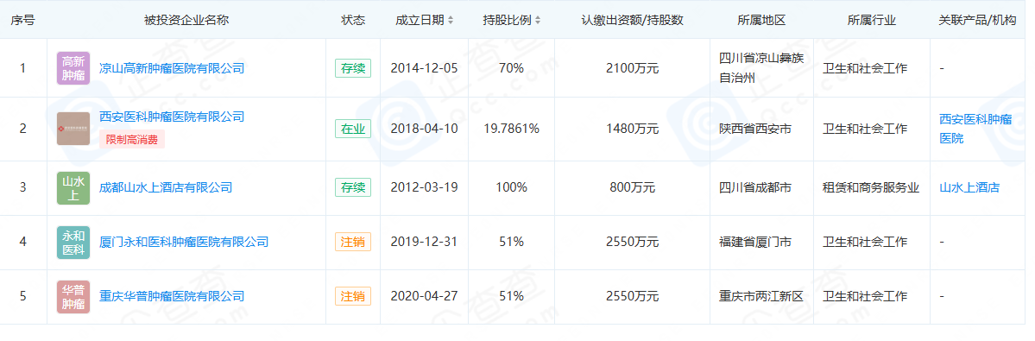Open related product 西安医科肿瘤医院 link

[x=975, y=129]
